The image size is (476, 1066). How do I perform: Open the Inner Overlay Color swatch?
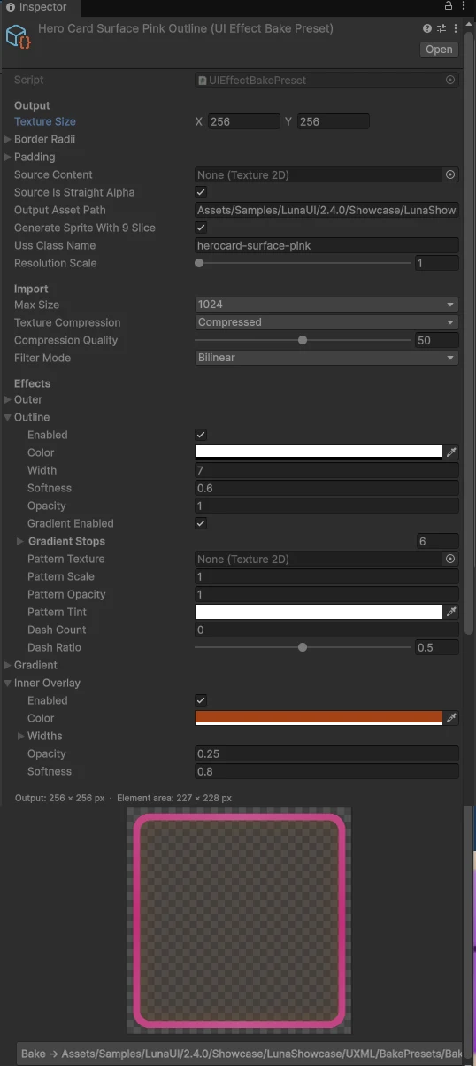tap(319, 718)
